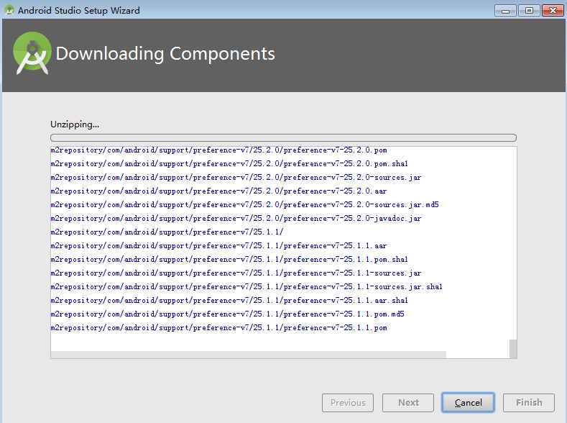Click the "Downloading Components" heading

coord(165,53)
